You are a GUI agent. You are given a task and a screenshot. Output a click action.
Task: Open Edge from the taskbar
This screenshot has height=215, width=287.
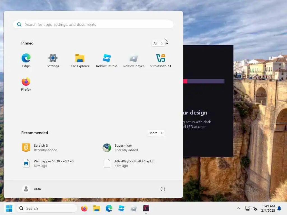point(109,208)
